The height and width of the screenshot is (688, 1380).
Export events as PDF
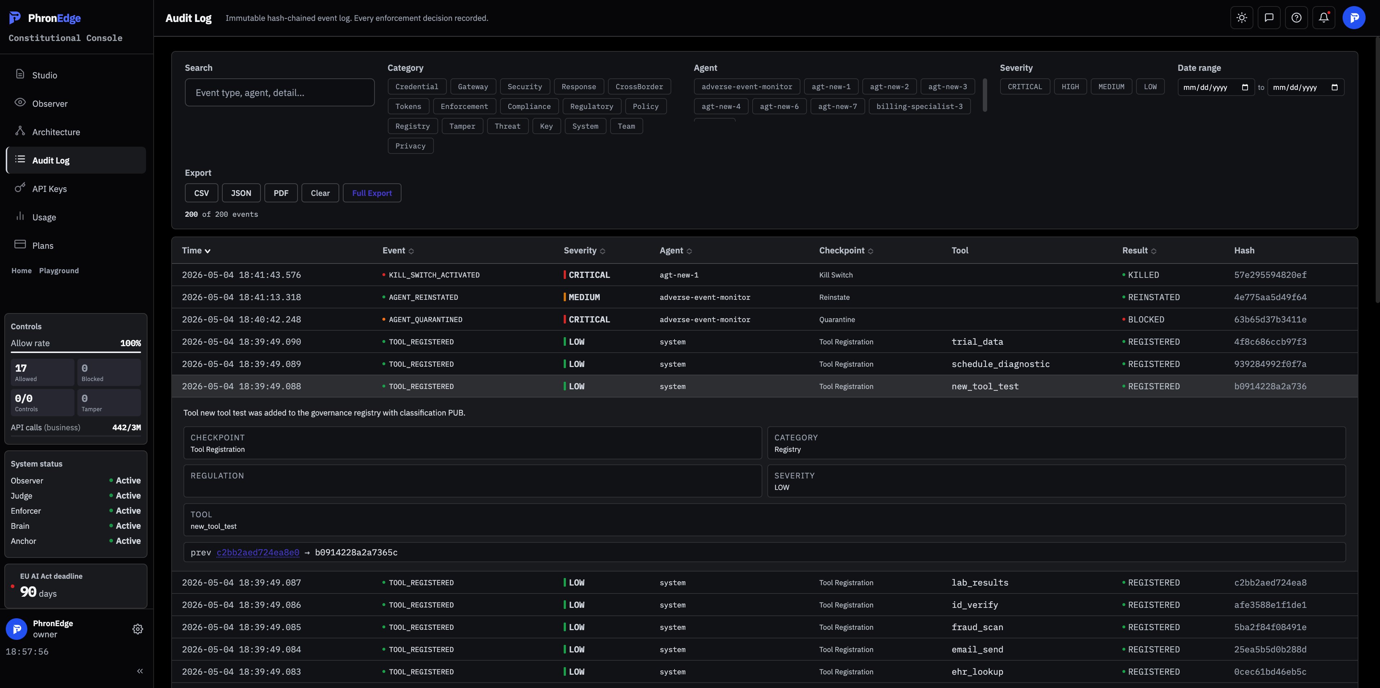(x=281, y=193)
